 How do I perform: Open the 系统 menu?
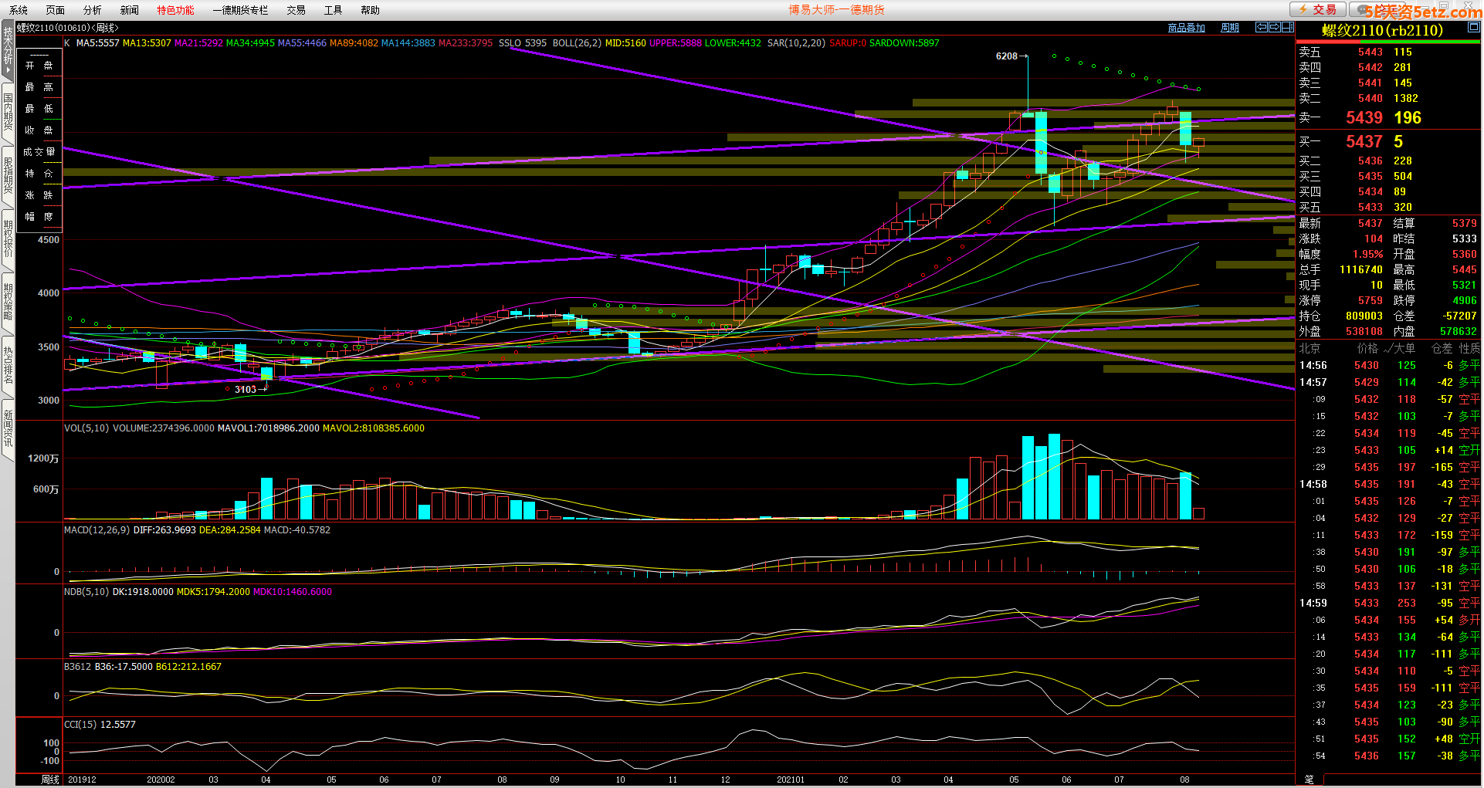(19, 10)
